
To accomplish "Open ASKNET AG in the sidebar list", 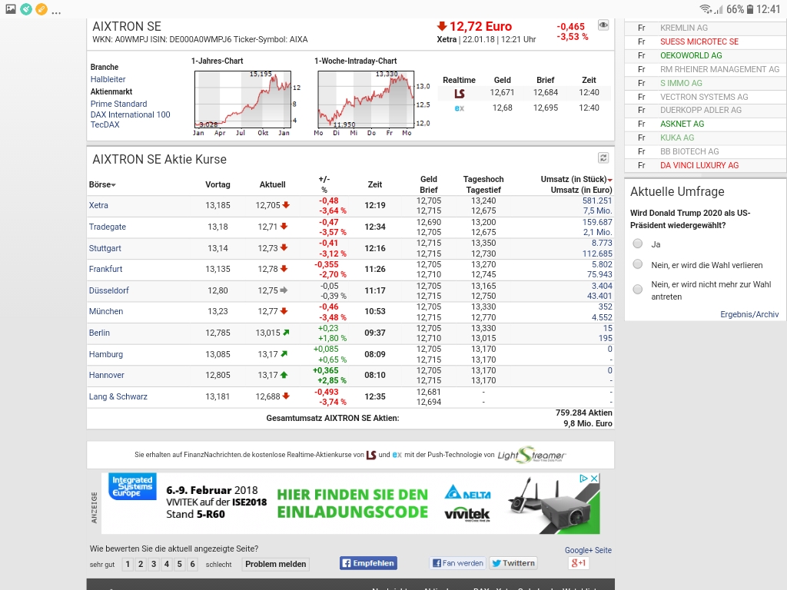I will [x=682, y=124].
